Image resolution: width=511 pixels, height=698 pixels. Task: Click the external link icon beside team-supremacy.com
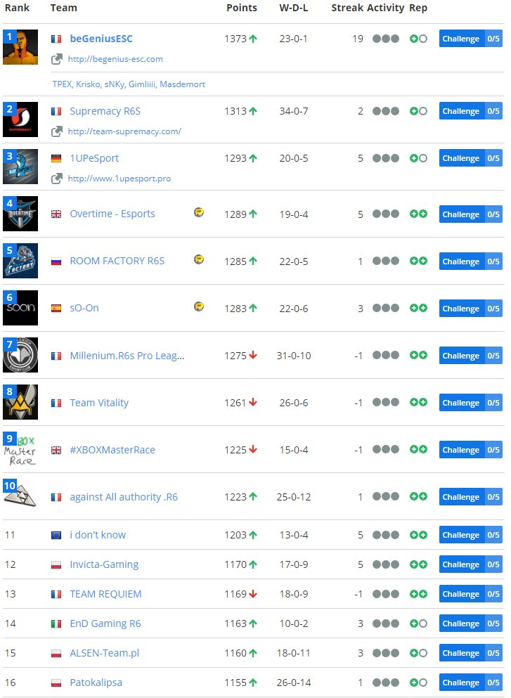pyautogui.click(x=56, y=131)
